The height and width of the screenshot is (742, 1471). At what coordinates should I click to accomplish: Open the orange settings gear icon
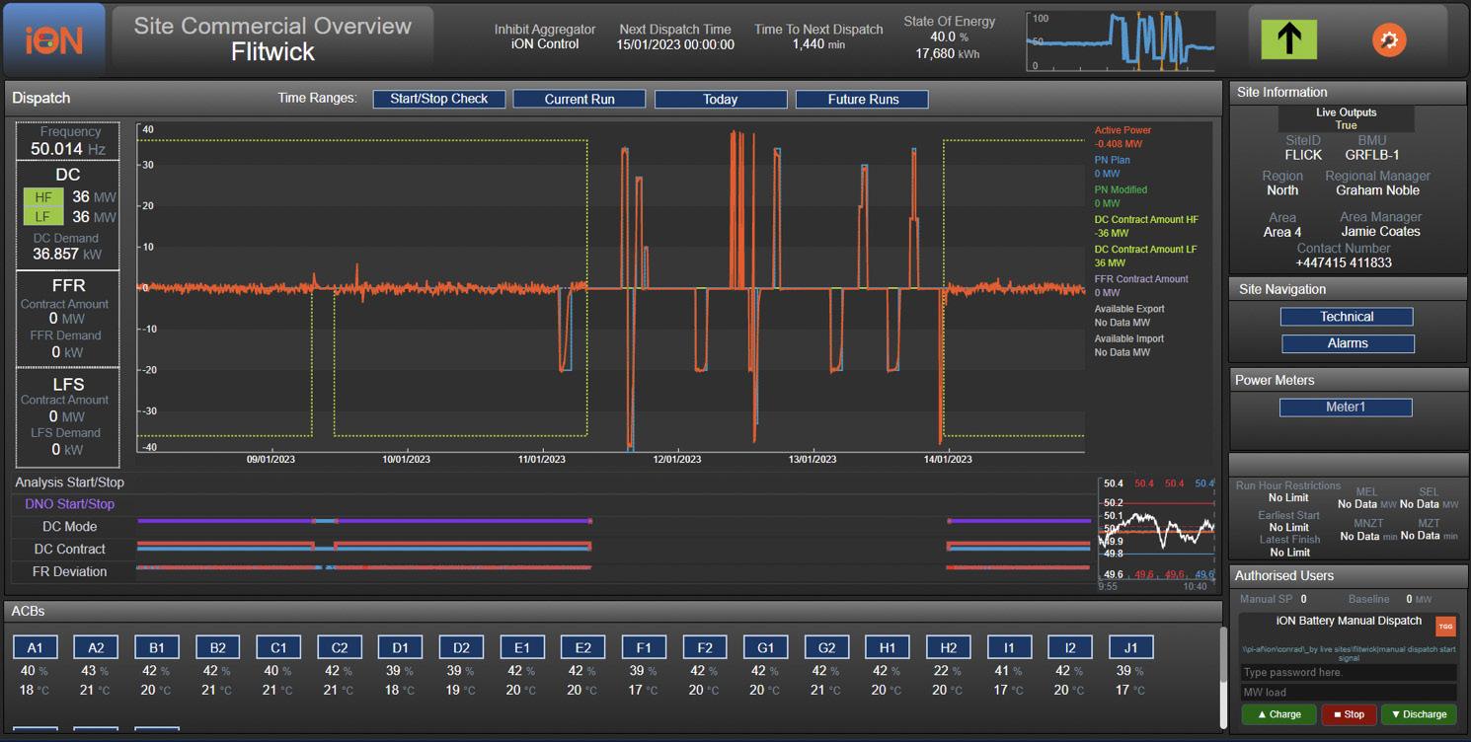pos(1388,40)
